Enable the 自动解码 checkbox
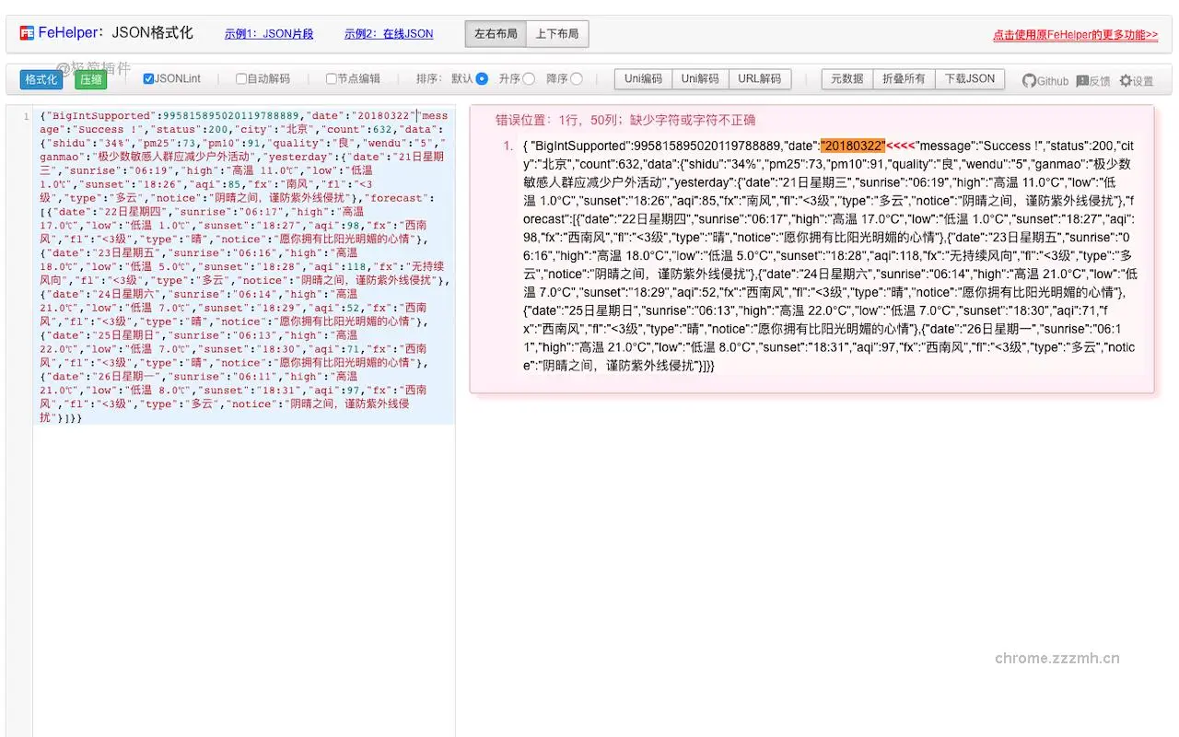The width and height of the screenshot is (1179, 737). [240, 79]
